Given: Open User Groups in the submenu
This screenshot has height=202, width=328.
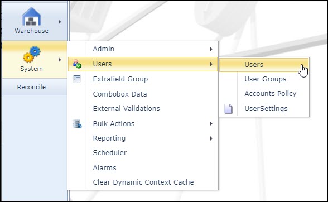Looking at the screenshot, I should tap(264, 79).
